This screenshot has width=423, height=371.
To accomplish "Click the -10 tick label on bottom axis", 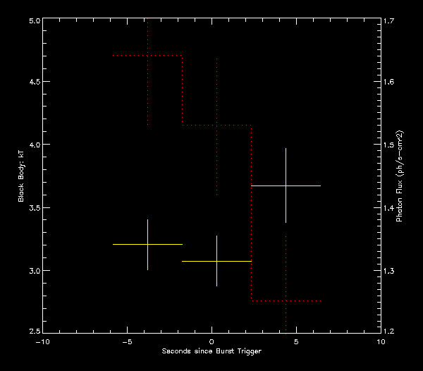I will click(42, 342).
